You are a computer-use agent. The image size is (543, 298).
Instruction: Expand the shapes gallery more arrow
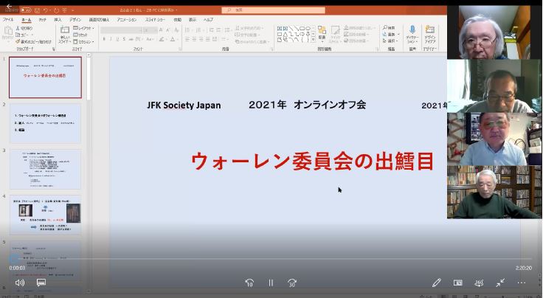click(313, 40)
